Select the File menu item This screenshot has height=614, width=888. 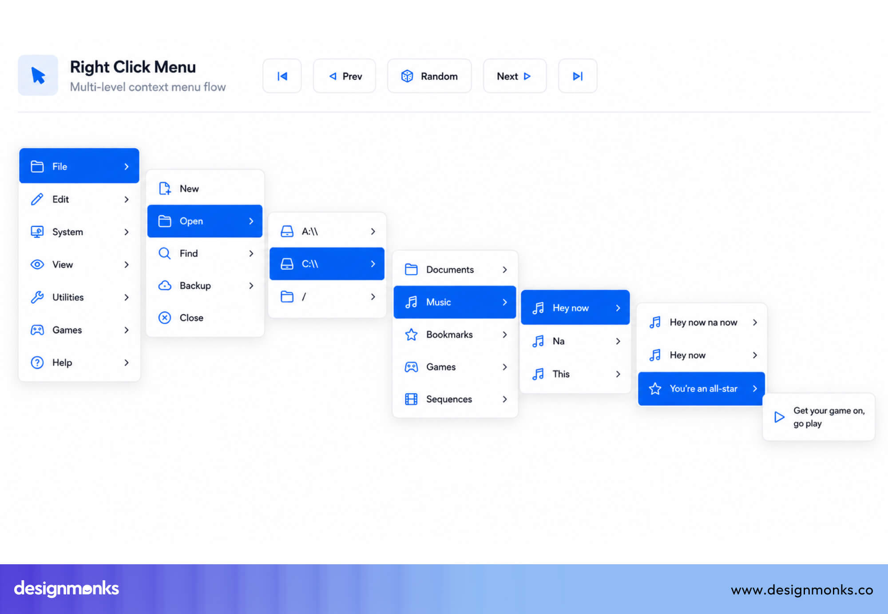79,166
